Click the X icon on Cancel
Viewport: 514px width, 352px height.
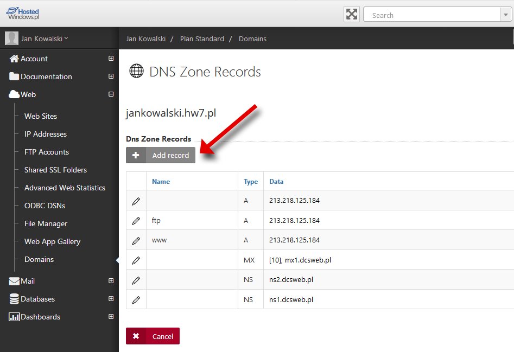click(x=136, y=336)
